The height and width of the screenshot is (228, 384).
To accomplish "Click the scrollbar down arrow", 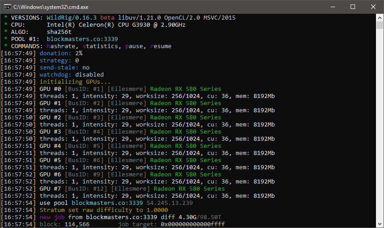I will pos(380,224).
